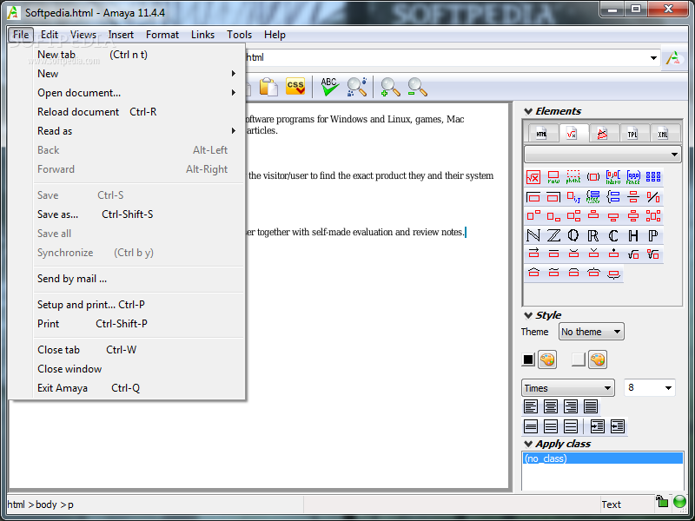Toggle center text alignment
Screen dimensions: 695x521
551,406
